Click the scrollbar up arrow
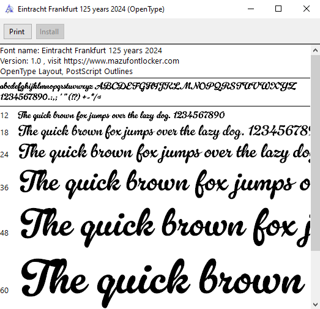Screen dimensions: 320x309 pos(315,50)
